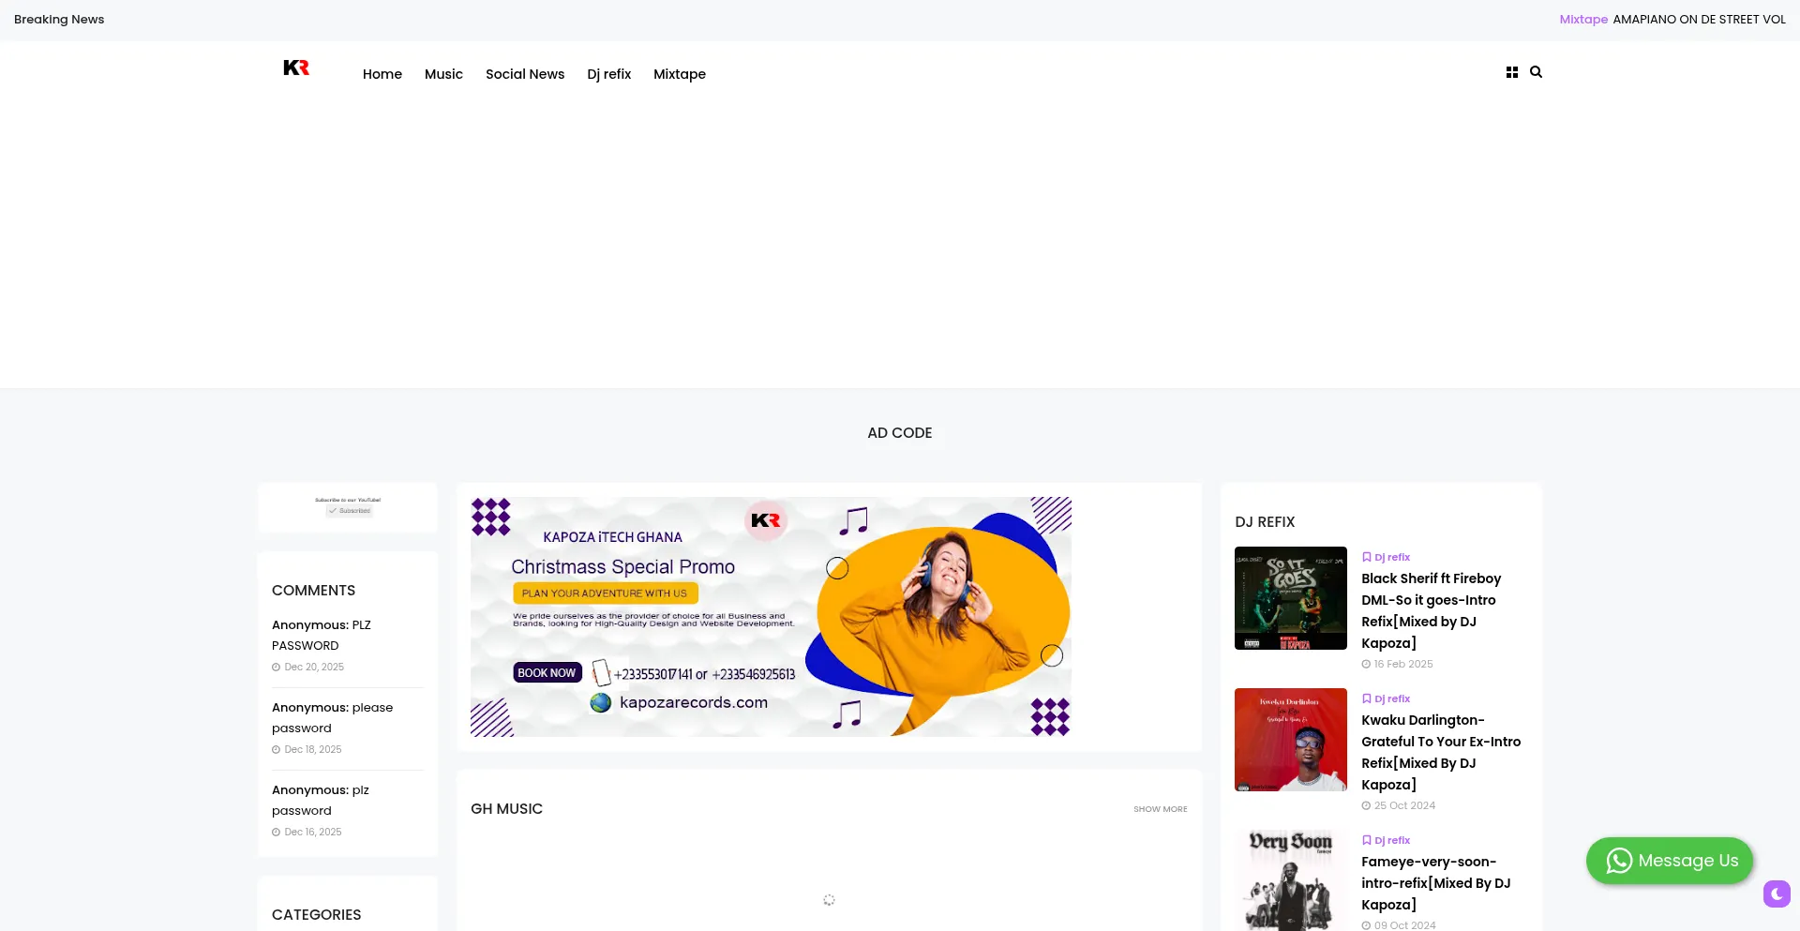Open the Fameye Very Soon thumbnail
Screen dimensions: 1800x931
point(1290,879)
